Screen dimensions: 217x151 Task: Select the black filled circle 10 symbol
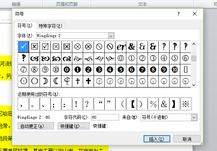click(175, 70)
